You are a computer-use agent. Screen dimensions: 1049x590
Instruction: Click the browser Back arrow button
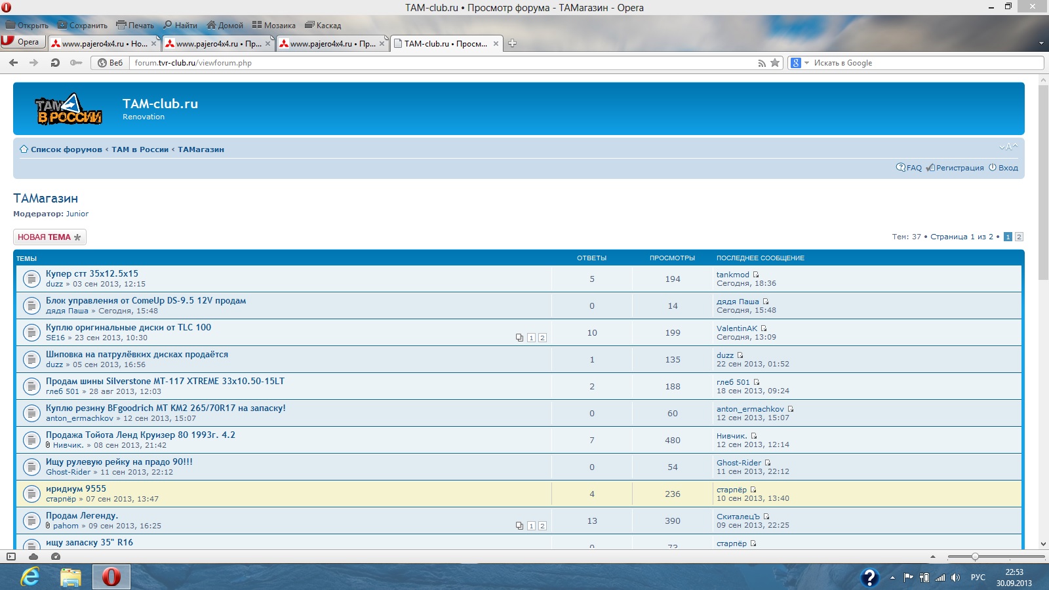13,63
